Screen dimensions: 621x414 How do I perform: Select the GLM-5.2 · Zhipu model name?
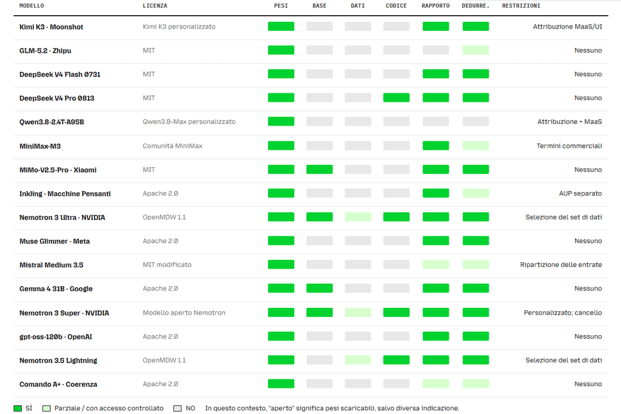click(x=45, y=51)
